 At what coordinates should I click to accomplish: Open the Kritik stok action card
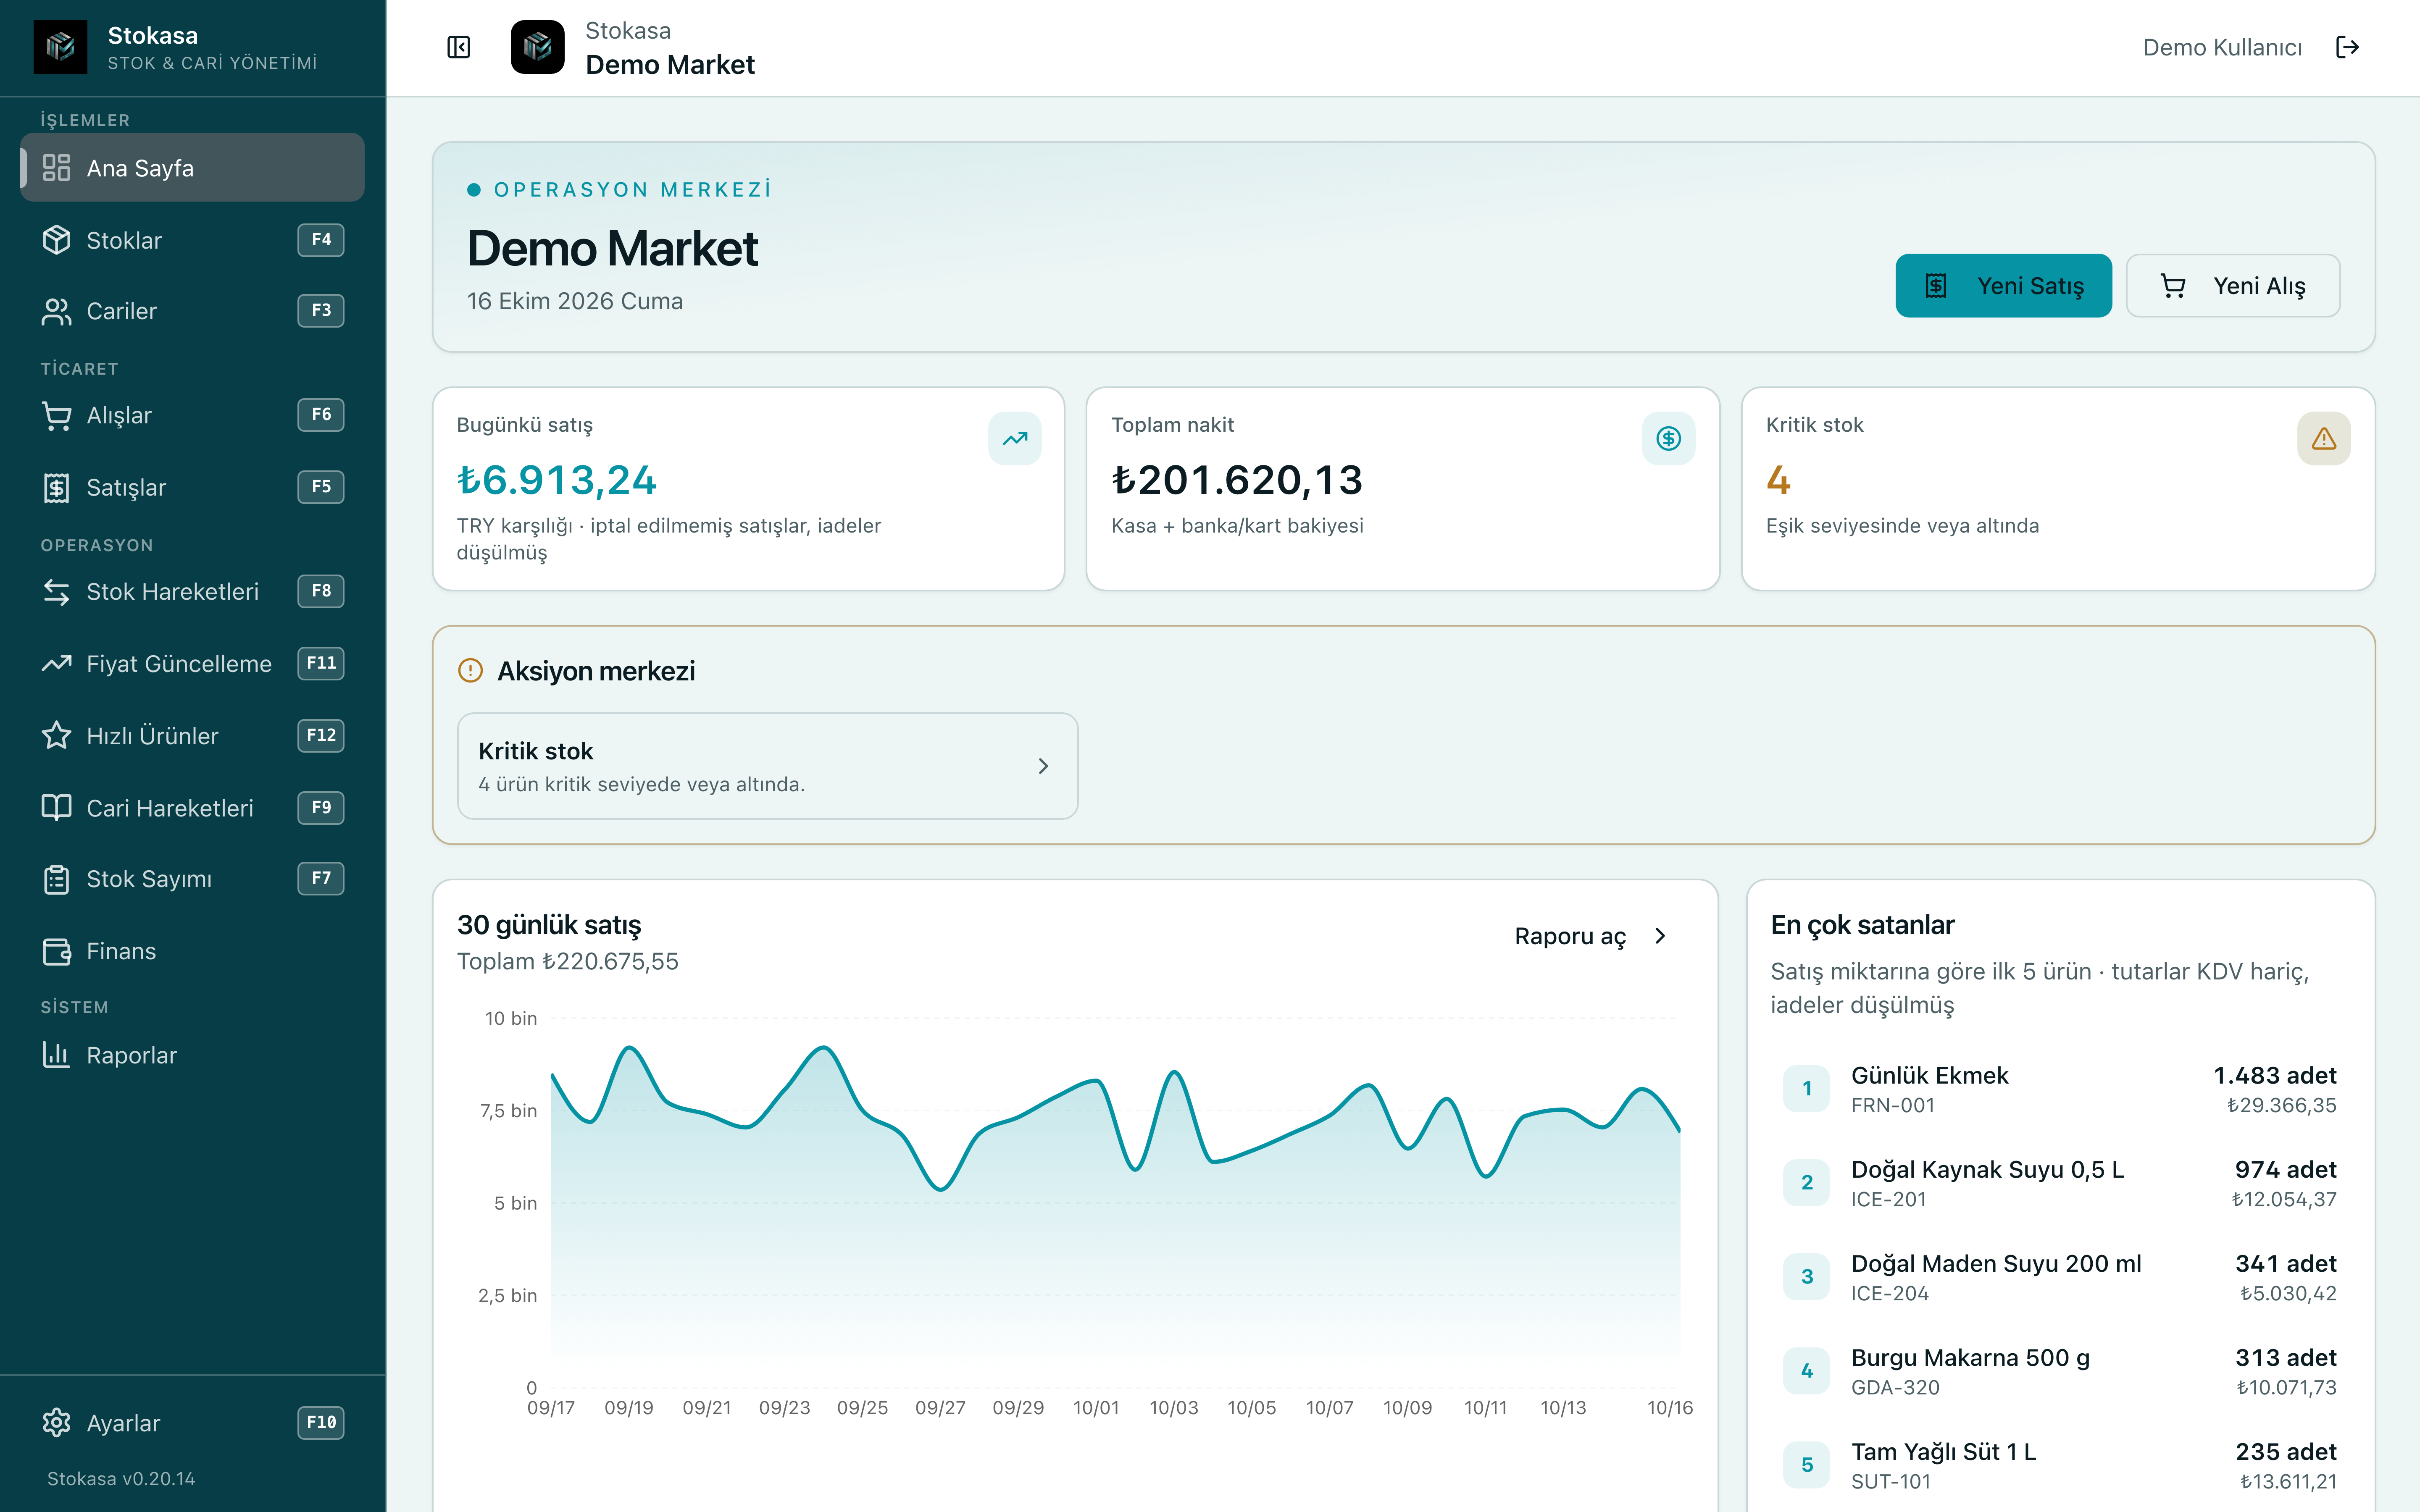(767, 766)
